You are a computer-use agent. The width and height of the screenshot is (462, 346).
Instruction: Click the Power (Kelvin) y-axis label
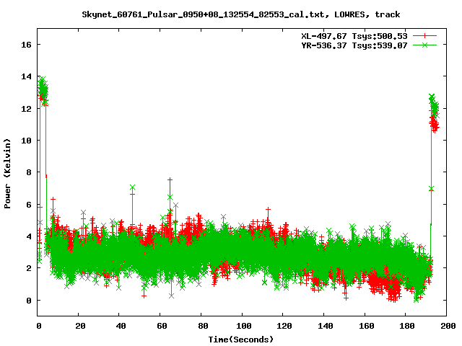coord(7,174)
